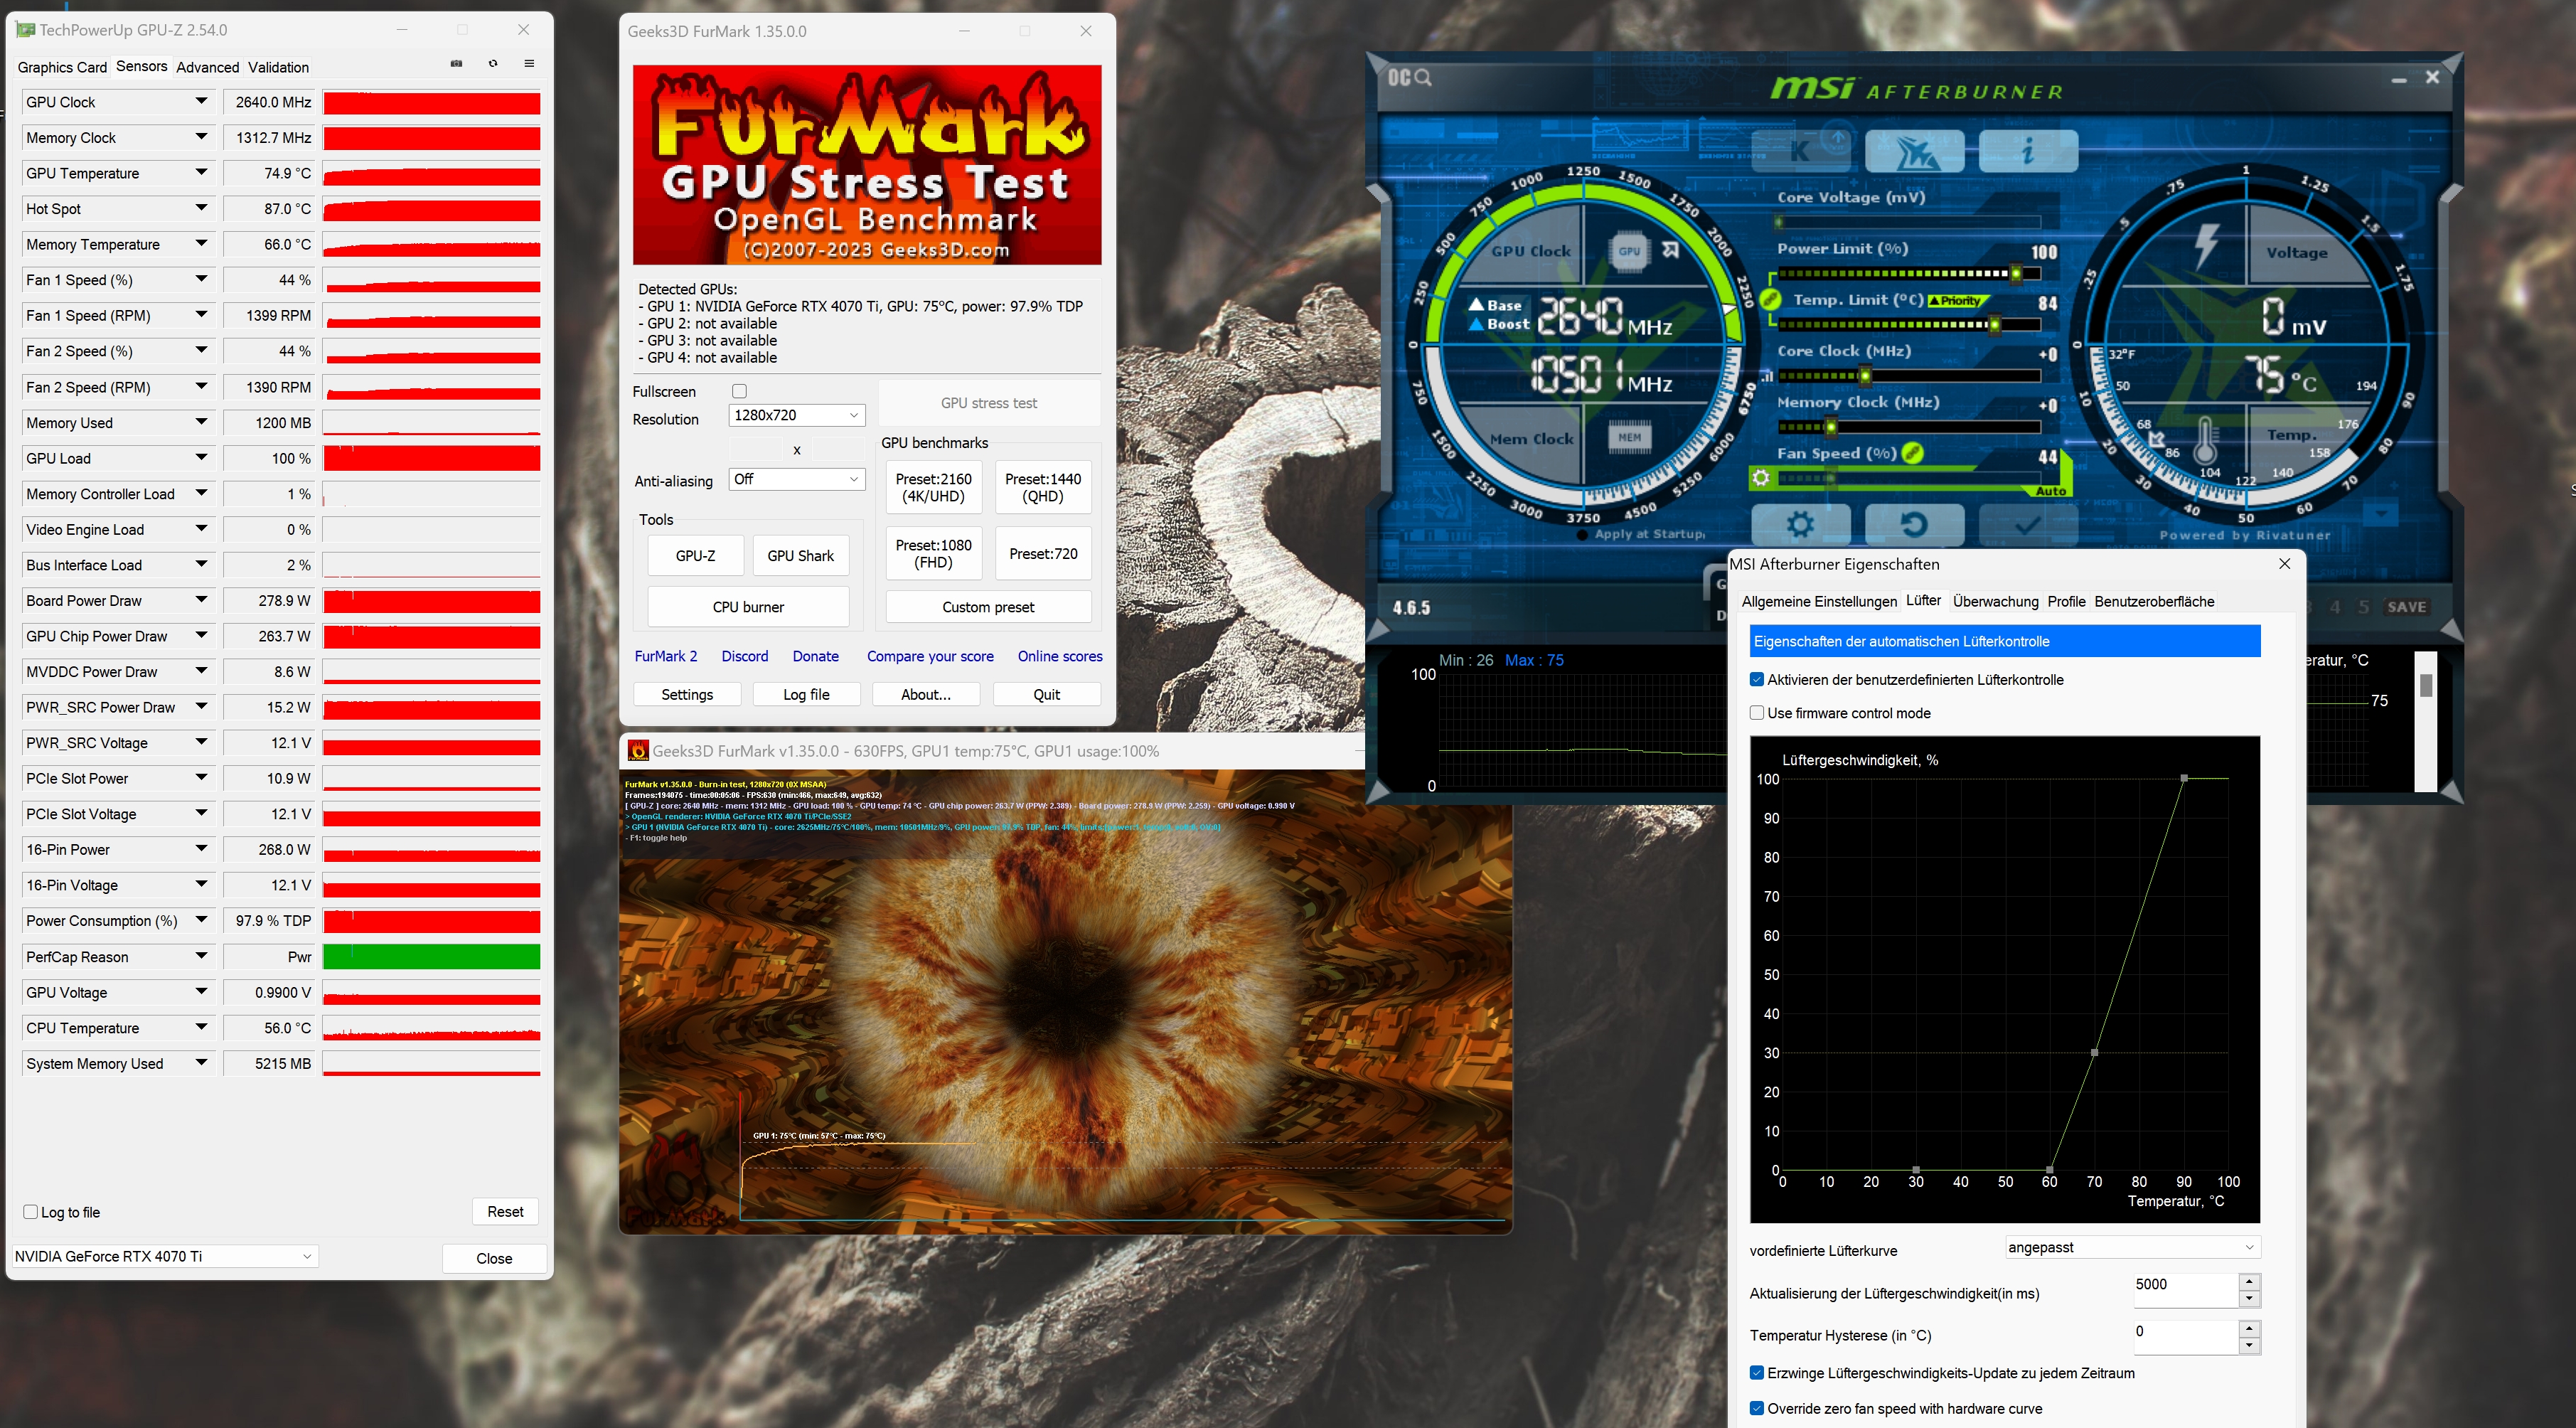Screen dimensions: 2576x1428
Task: Click the Kombustor 'K' button
Action: coord(1800,151)
